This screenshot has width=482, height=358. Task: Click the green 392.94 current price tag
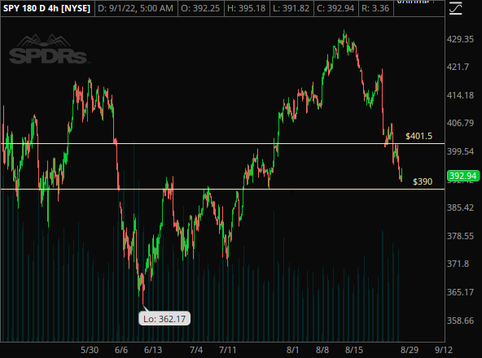[463, 176]
